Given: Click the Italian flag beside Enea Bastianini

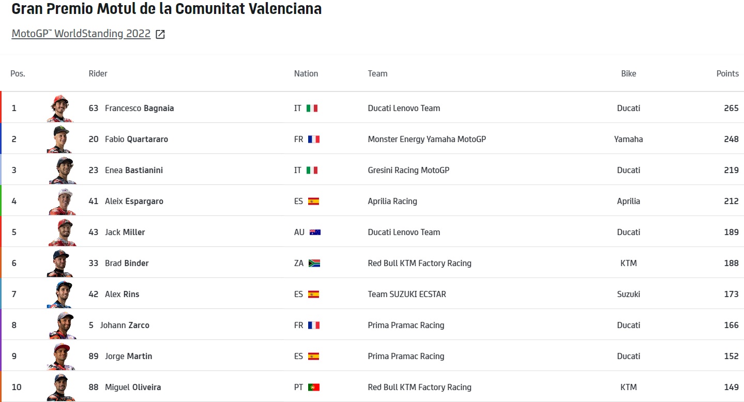Looking at the screenshot, I should [x=312, y=171].
